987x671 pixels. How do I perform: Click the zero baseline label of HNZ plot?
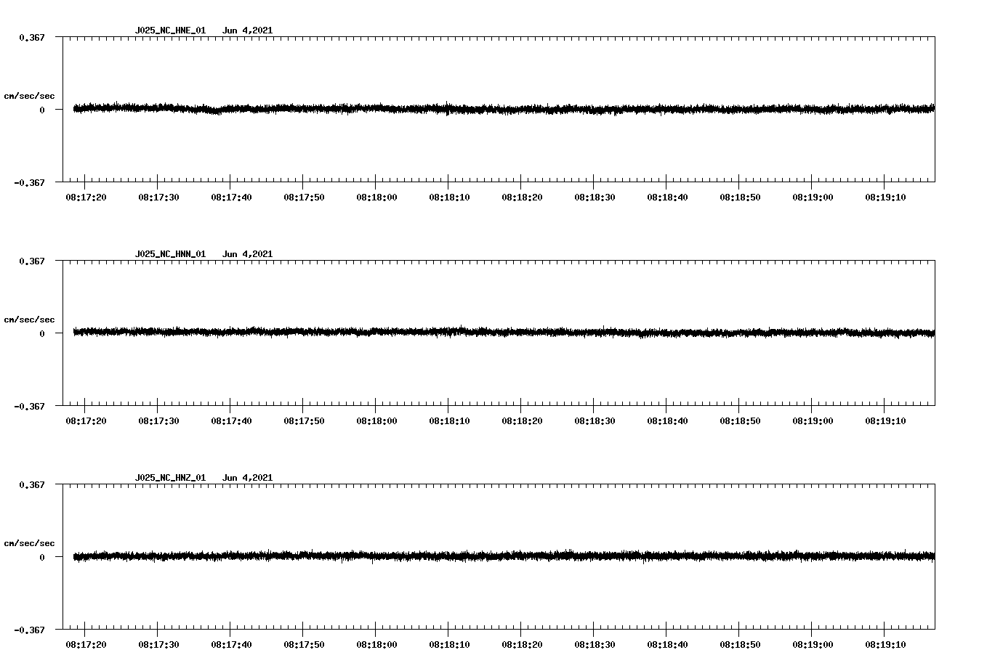coord(42,557)
